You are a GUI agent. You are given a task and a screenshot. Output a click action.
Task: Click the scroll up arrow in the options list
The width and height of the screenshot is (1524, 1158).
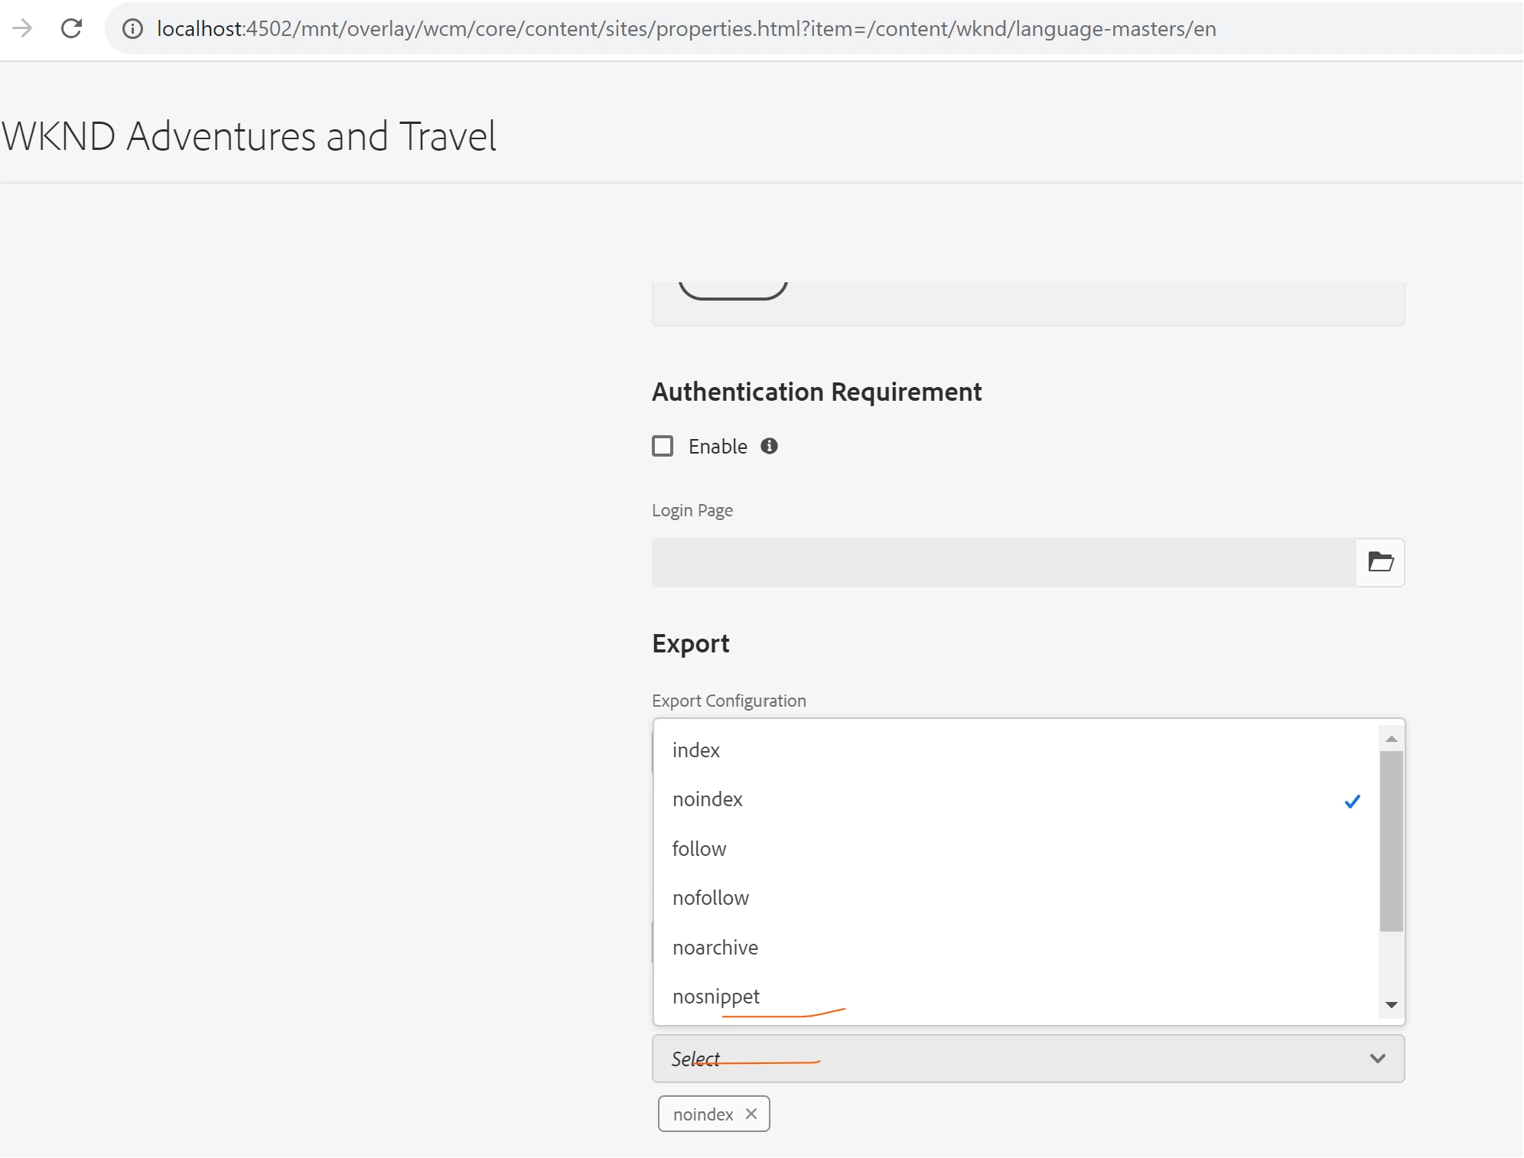(1391, 739)
